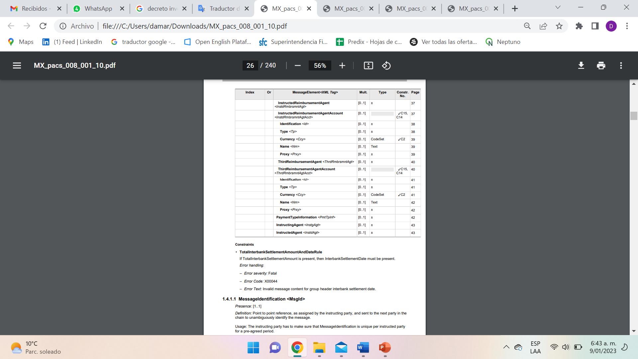Switch to the WhatsApp tab

pos(98,9)
